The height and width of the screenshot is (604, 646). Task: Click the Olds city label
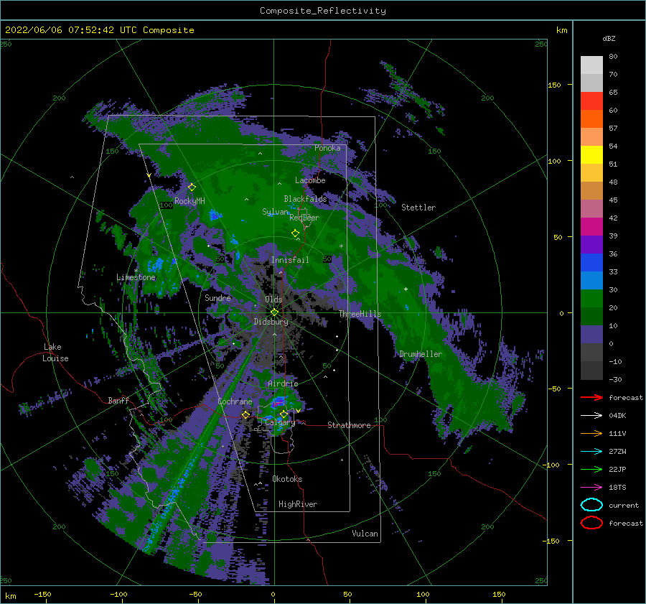point(273,299)
